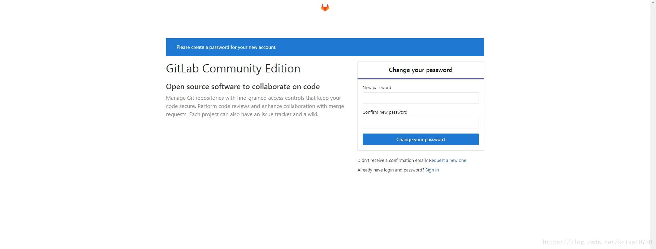Click the 'Open source software to collaborate' subheading

click(243, 86)
